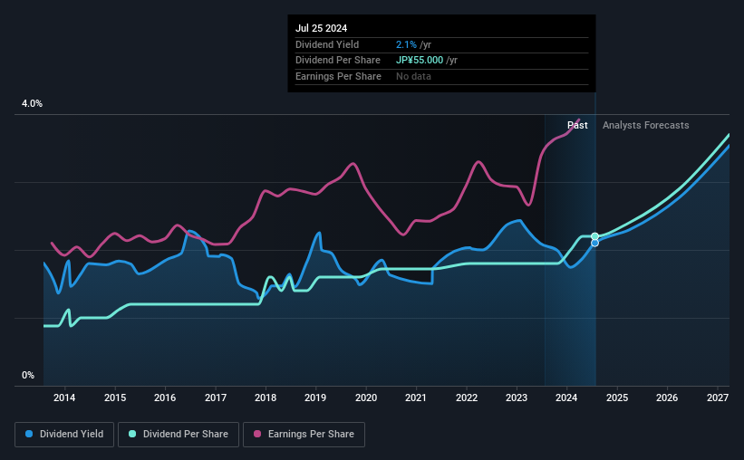The height and width of the screenshot is (460, 744).
Task: Click the 'Past' region label
Action: [577, 125]
